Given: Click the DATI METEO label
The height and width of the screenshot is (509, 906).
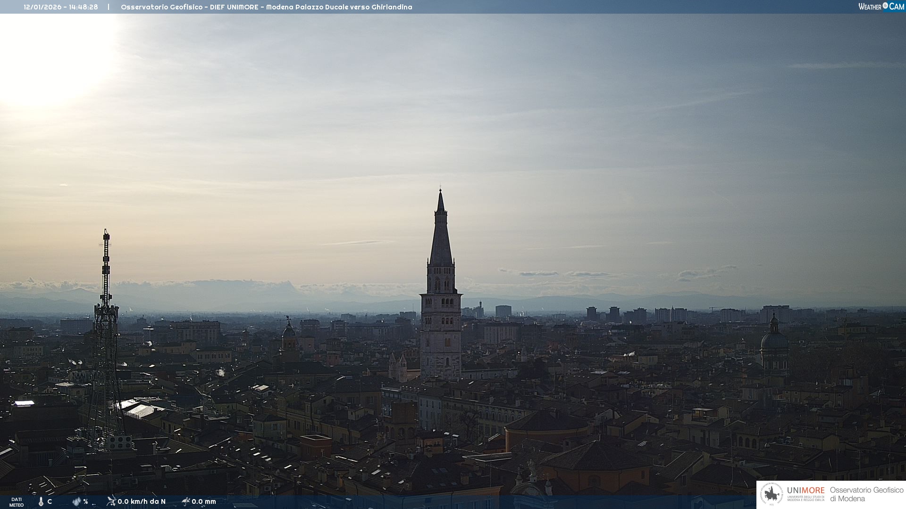Looking at the screenshot, I should pyautogui.click(x=17, y=502).
